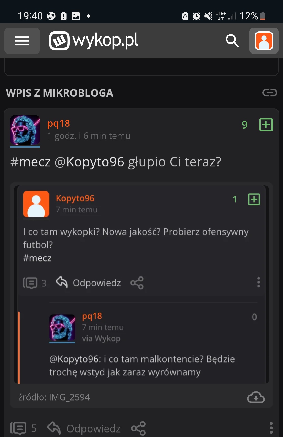Click the wykop.pl logo
283x437 pixels.
click(x=93, y=41)
